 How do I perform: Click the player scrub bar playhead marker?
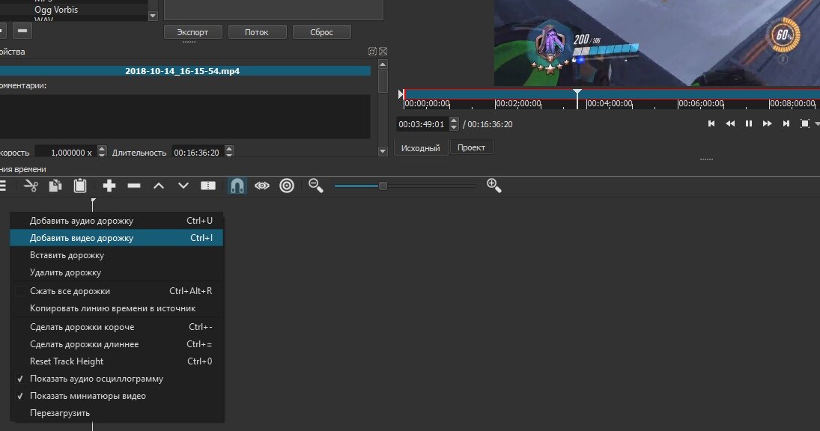[577, 98]
